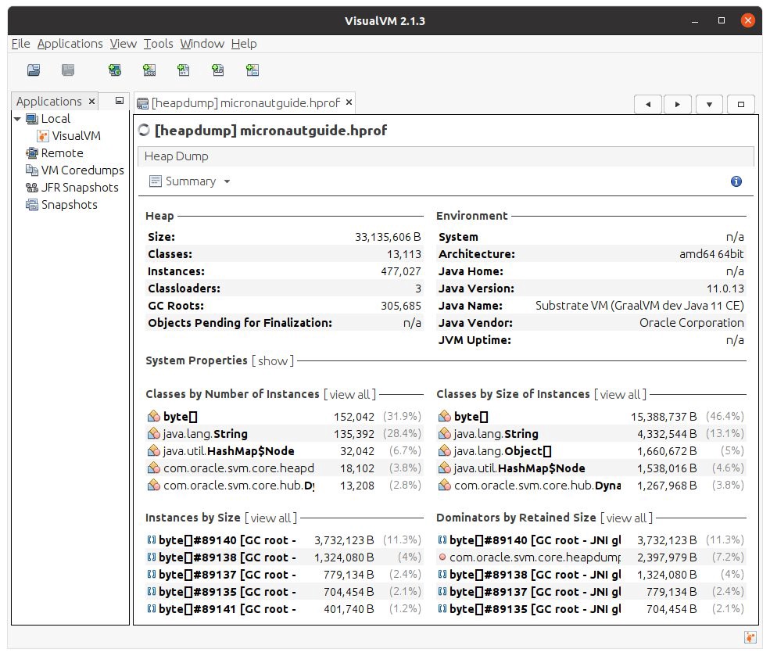
Task: Click the Snapshots node icon
Action: pyautogui.click(x=32, y=205)
